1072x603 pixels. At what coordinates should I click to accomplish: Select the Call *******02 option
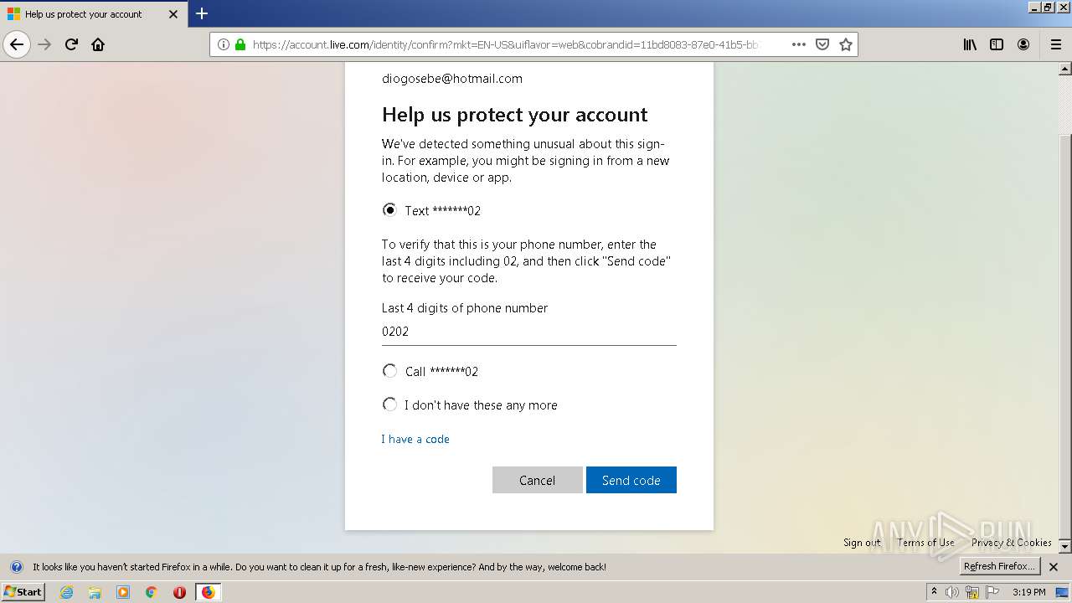pos(389,371)
